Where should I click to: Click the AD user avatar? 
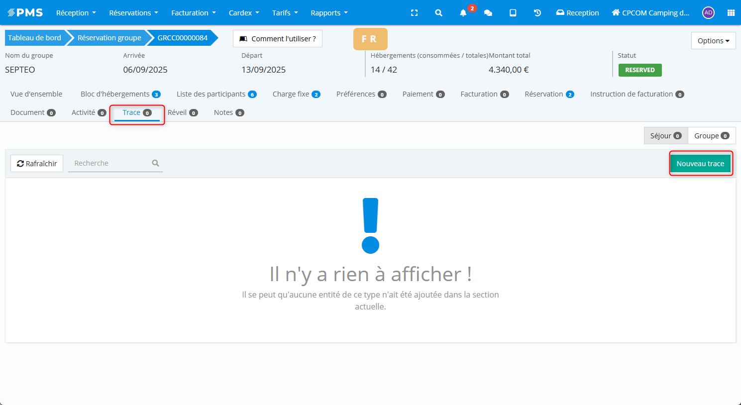coord(708,13)
